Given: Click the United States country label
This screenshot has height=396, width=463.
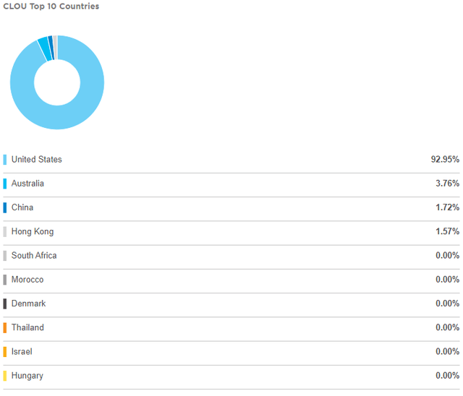Looking at the screenshot, I should pyautogui.click(x=37, y=160).
